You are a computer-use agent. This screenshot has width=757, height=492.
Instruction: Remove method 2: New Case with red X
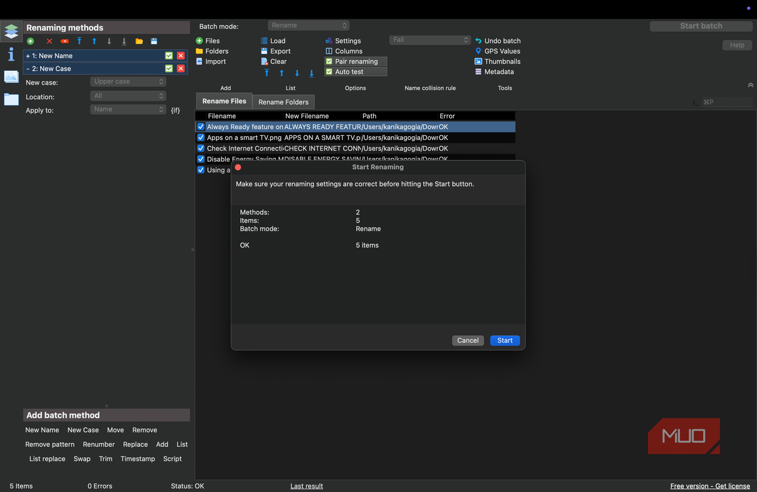tap(181, 68)
